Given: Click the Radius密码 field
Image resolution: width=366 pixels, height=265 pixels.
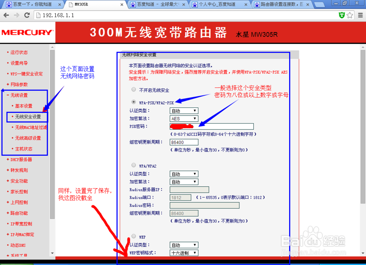Looking at the screenshot, I should [205, 205].
